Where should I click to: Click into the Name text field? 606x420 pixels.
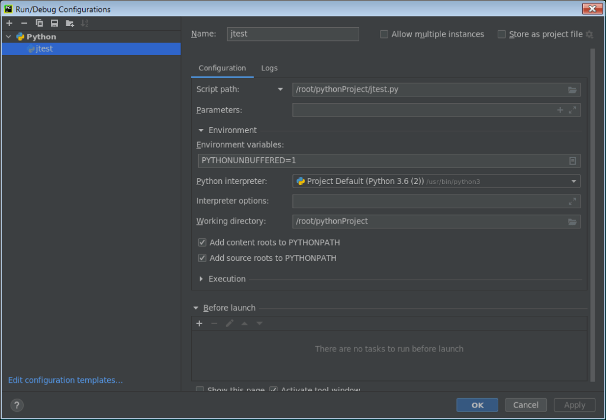tap(293, 34)
